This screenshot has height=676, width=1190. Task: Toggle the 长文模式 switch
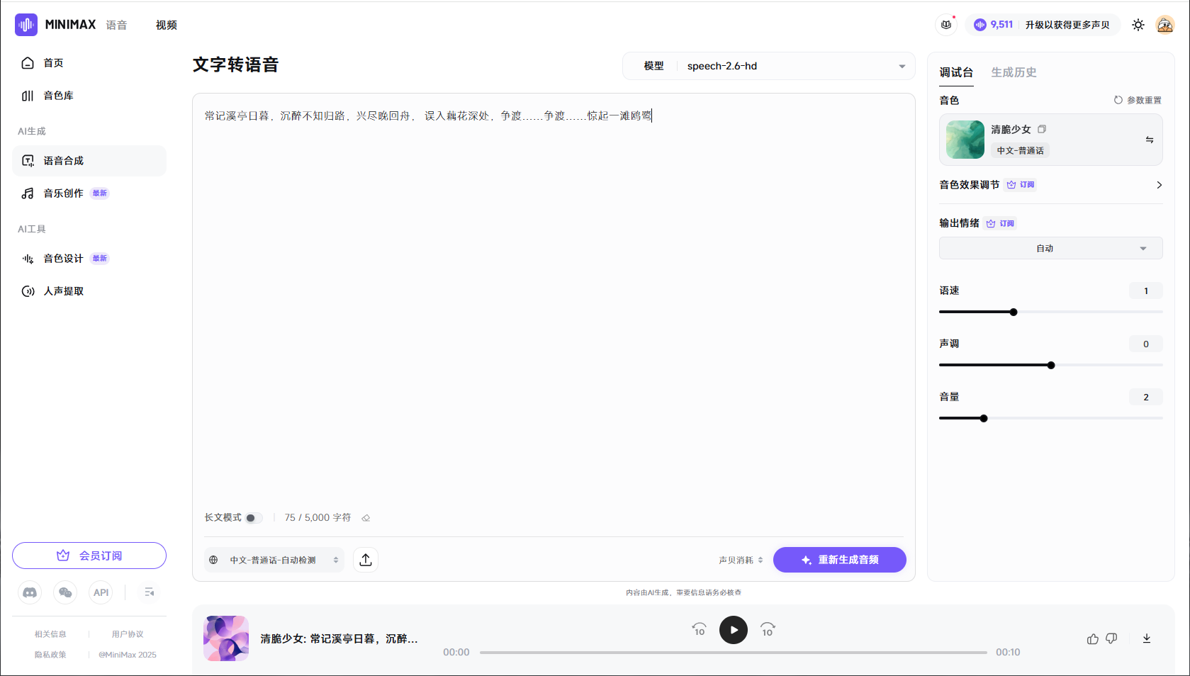253,518
